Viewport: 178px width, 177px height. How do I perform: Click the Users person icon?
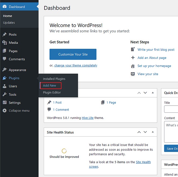(x=5, y=86)
